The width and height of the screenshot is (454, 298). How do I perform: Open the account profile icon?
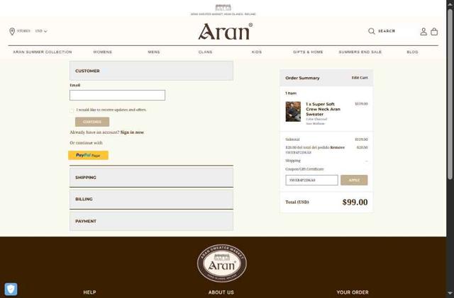pyautogui.click(x=423, y=32)
